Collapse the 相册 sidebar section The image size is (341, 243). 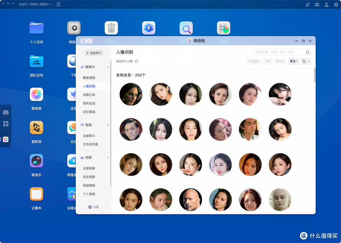tap(108, 157)
